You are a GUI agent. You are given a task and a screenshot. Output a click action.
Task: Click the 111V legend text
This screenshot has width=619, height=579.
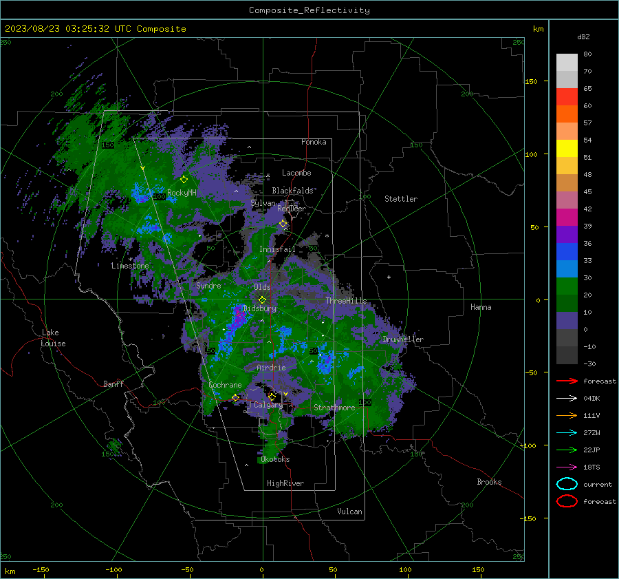591,415
